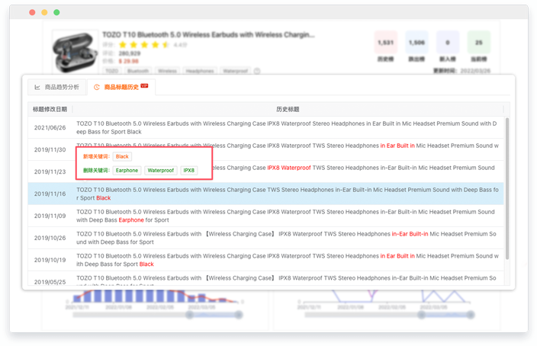Select the 2019/11/09 title row

265,216
